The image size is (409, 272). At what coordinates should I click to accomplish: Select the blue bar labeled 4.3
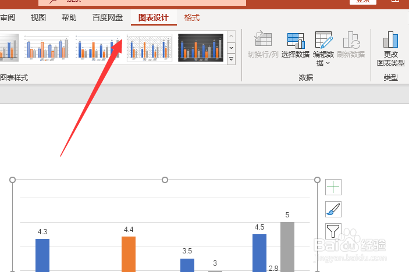pyautogui.click(x=42, y=255)
